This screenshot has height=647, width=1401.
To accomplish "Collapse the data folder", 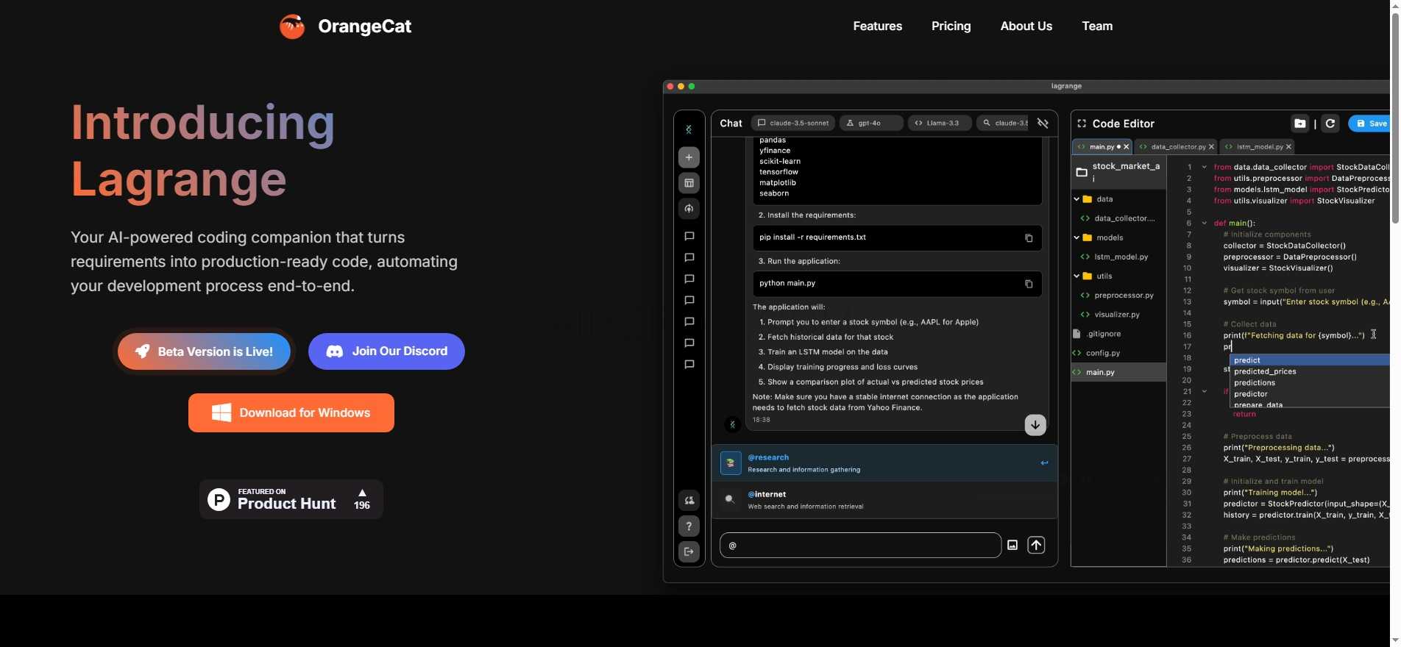I will tap(1077, 199).
